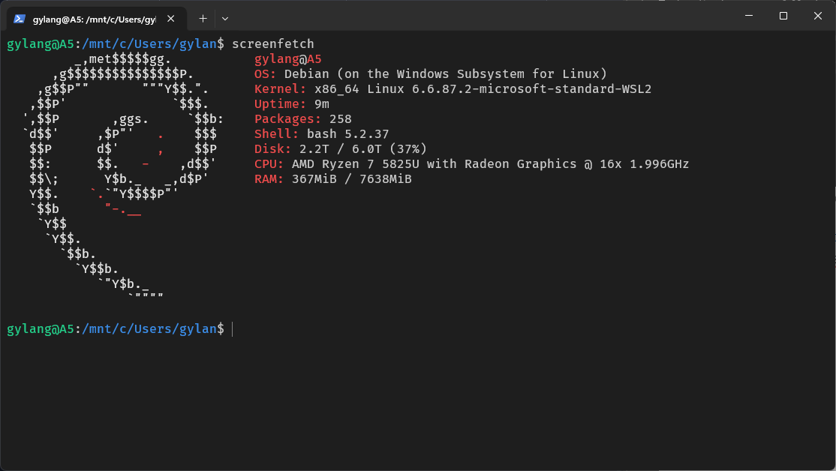This screenshot has height=471, width=836.
Task: Click the OS: Debian info line
Action: point(430,74)
